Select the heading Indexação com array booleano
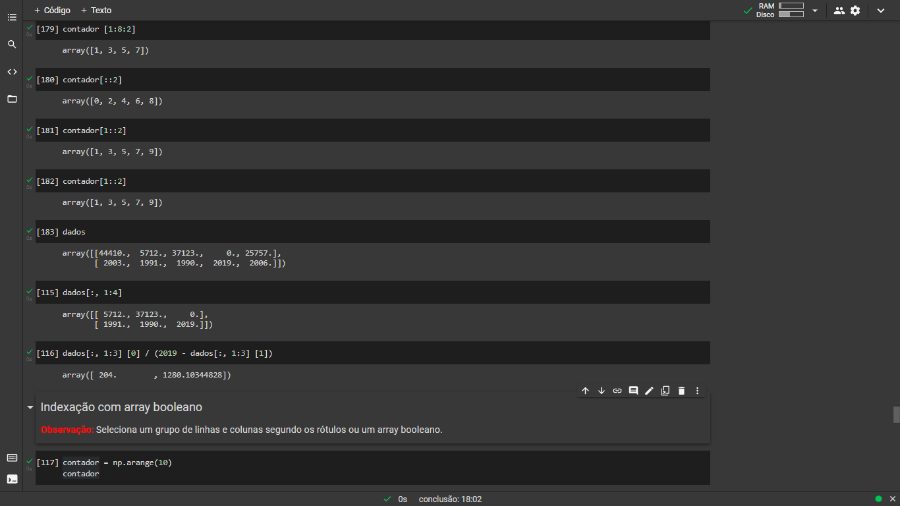Viewport: 900px width, 506px height. click(x=121, y=407)
